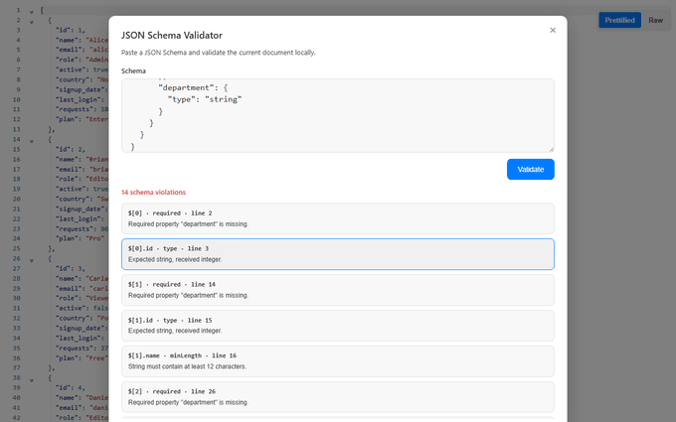Close the JSON Schema Validator dialog

[x=553, y=30]
